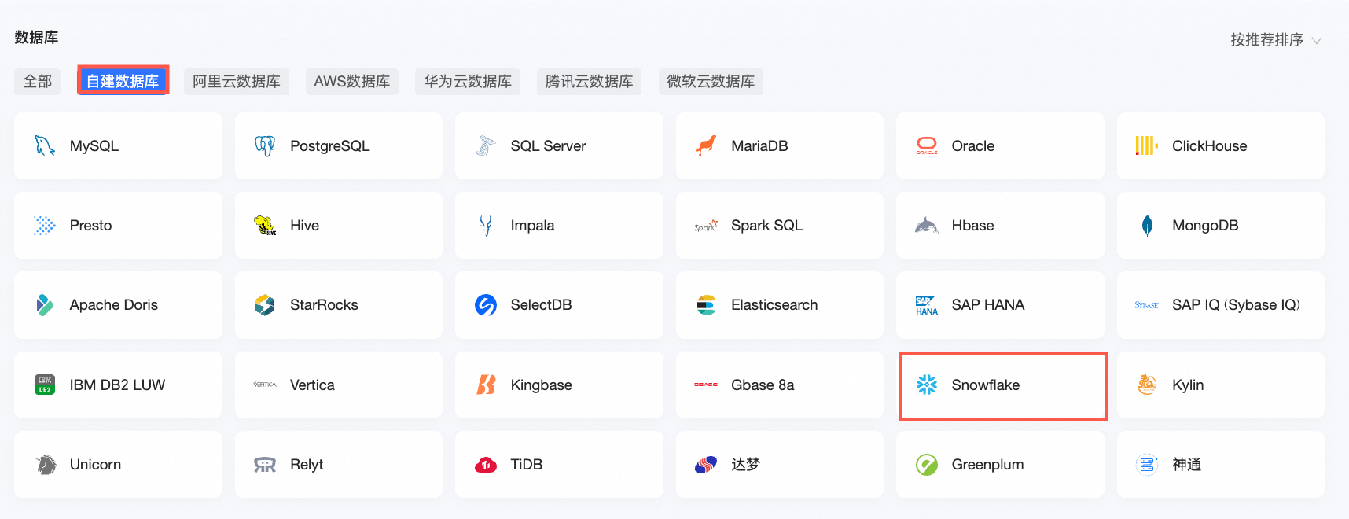The width and height of the screenshot is (1349, 519).
Task: Click the Sybase logo icon
Action: tap(1147, 305)
